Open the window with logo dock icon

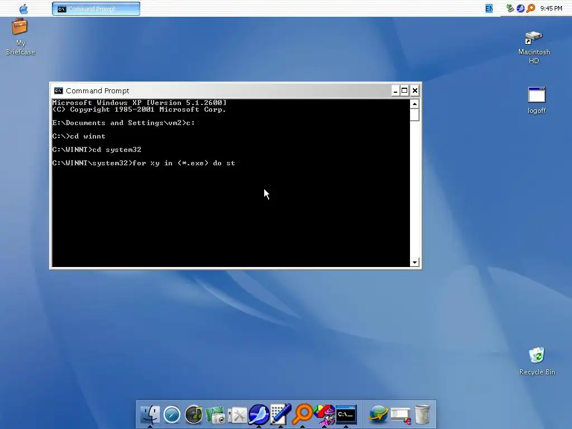click(x=401, y=416)
